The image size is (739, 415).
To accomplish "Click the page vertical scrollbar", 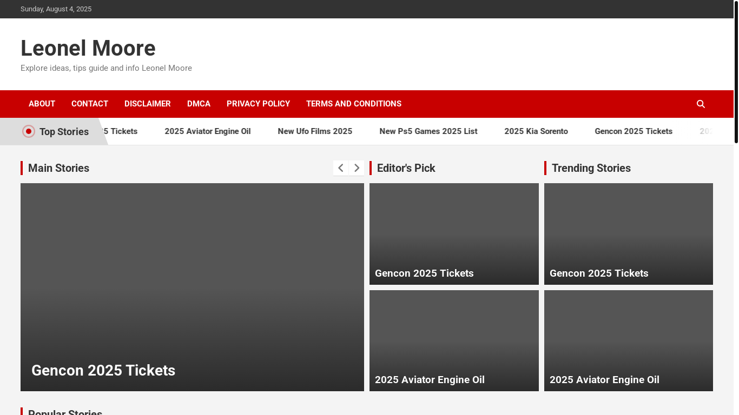I will coord(736,72).
